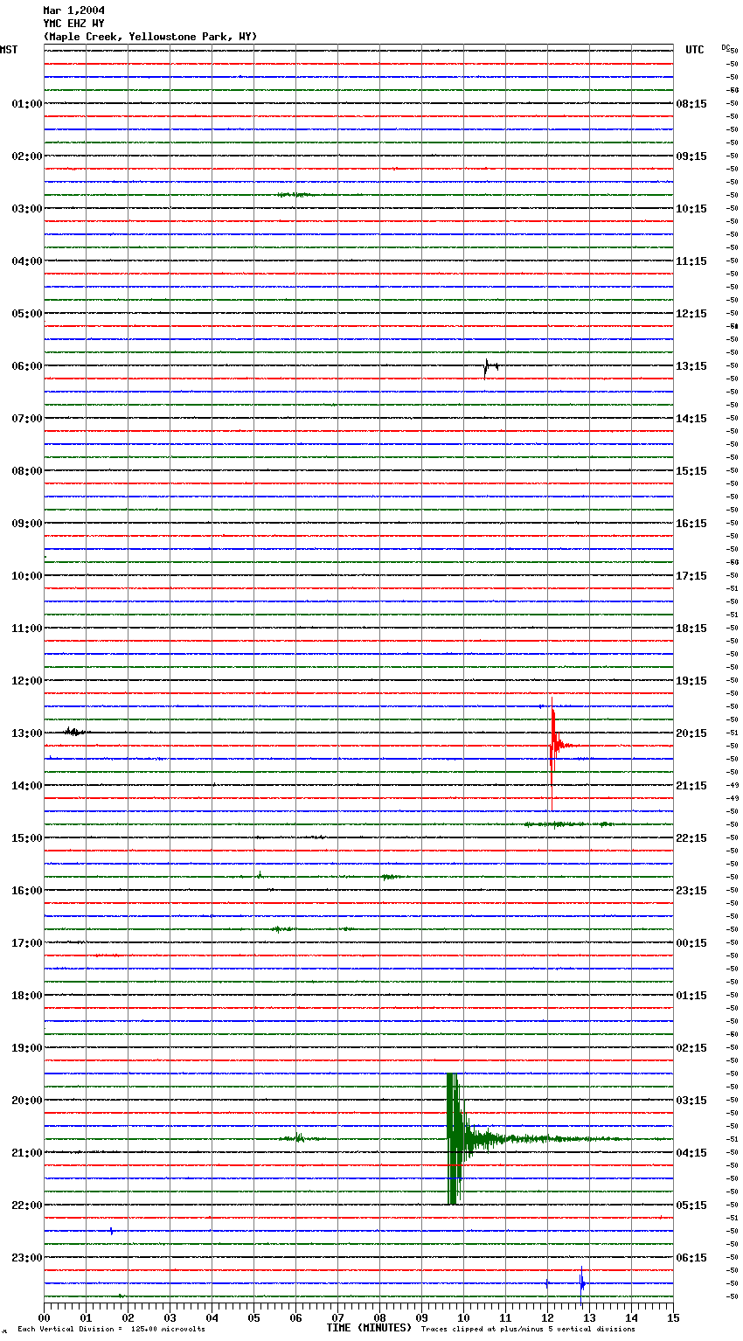The width and height of the screenshot is (743, 1341).
Task: Click the '06:00' MST hour label
Action: [27, 366]
